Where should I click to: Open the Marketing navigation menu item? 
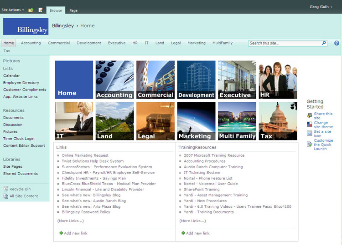point(197,43)
